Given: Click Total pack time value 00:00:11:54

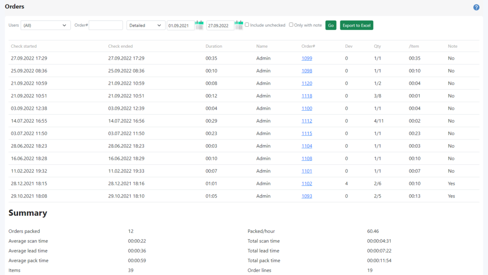Looking at the screenshot, I should pyautogui.click(x=379, y=260).
